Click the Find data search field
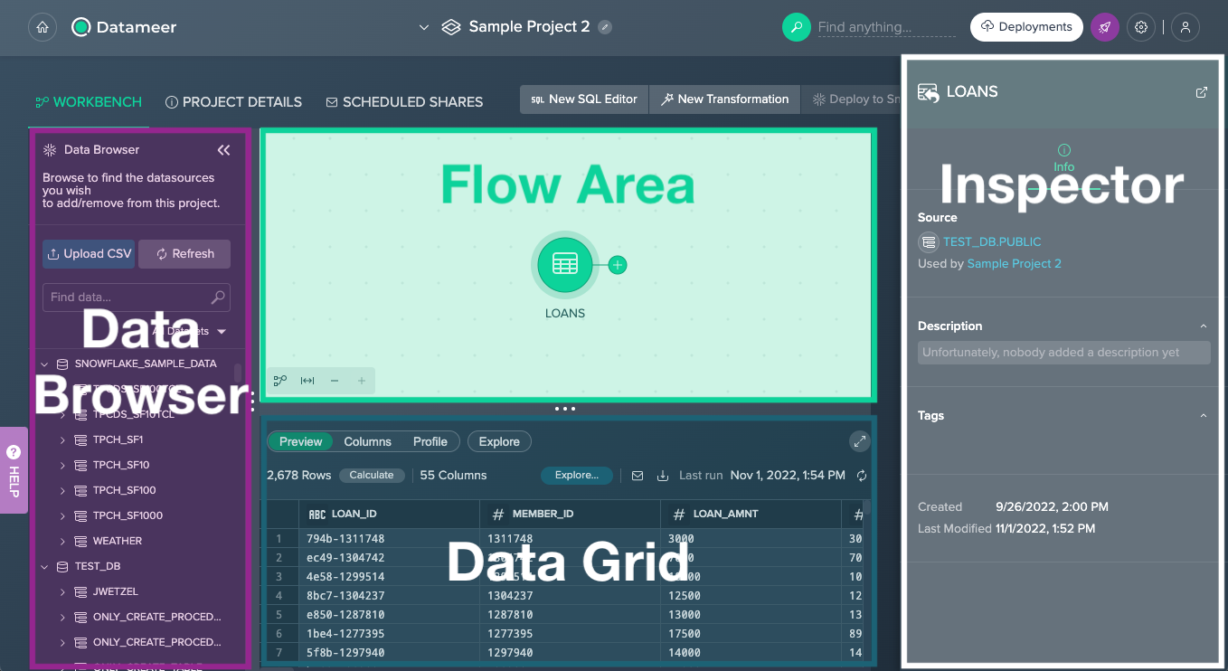 click(x=127, y=297)
